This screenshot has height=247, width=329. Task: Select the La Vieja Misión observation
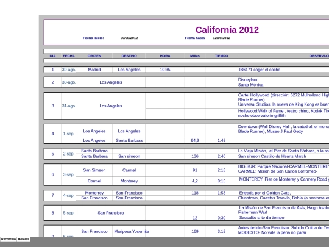click(x=283, y=151)
